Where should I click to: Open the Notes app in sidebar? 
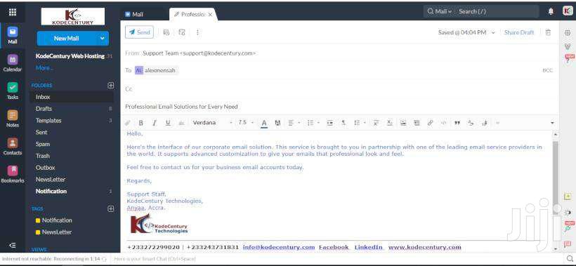pyautogui.click(x=13, y=119)
